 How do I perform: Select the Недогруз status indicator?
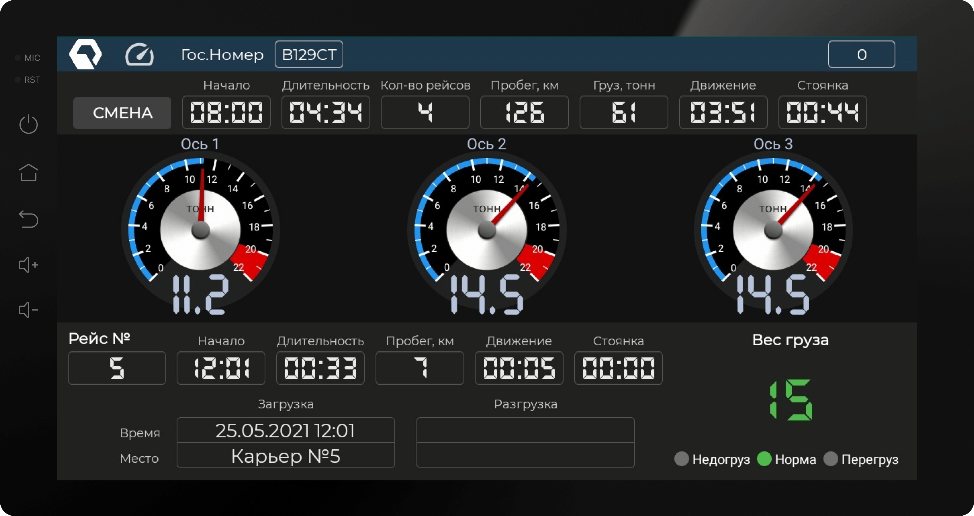[x=681, y=459]
